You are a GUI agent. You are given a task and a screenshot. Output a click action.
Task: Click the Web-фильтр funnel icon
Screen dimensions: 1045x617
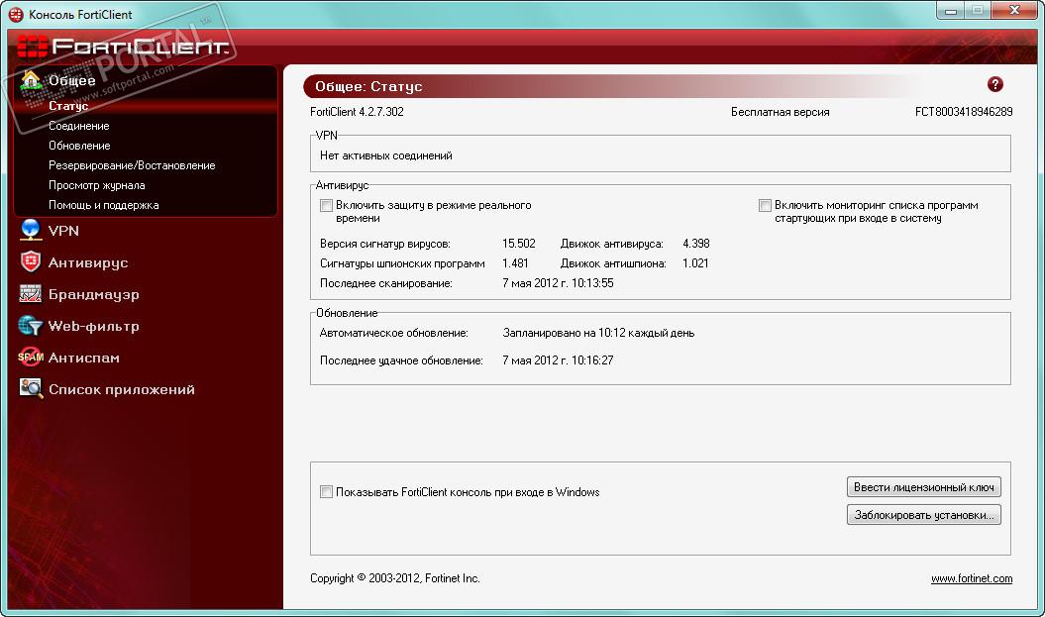point(31,326)
